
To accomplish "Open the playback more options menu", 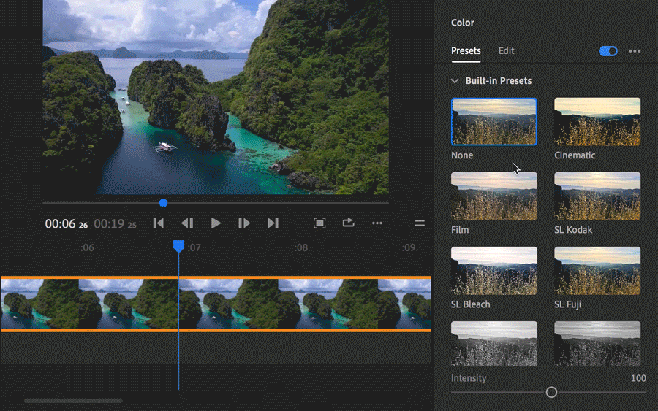I will tap(377, 223).
